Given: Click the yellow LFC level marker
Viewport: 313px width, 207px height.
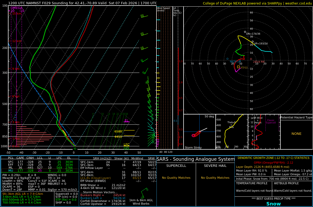Looking at the screenshot, I should [127, 145].
